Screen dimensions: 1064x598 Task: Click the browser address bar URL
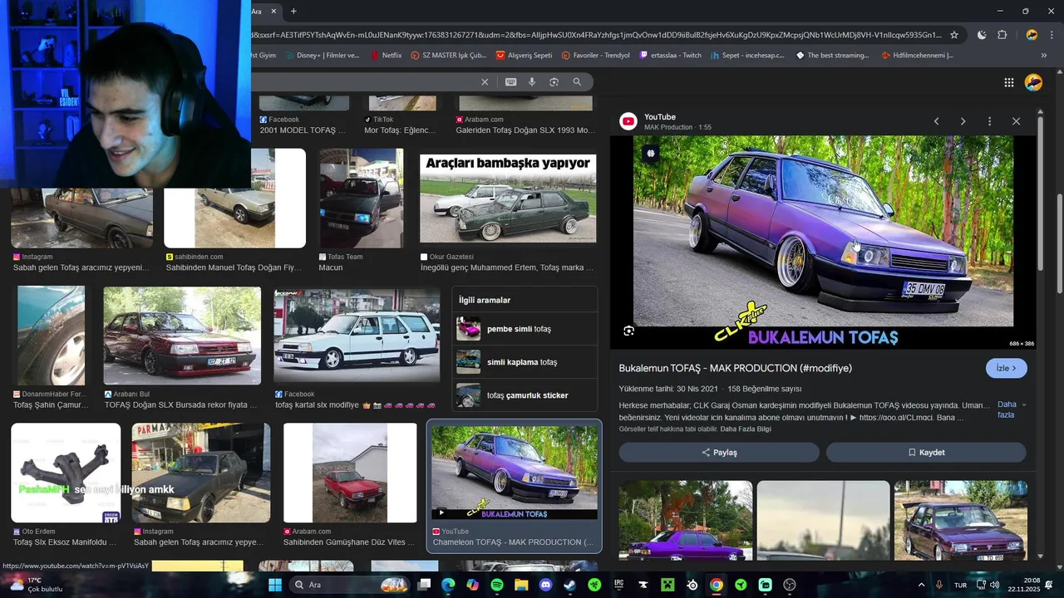pos(597,35)
